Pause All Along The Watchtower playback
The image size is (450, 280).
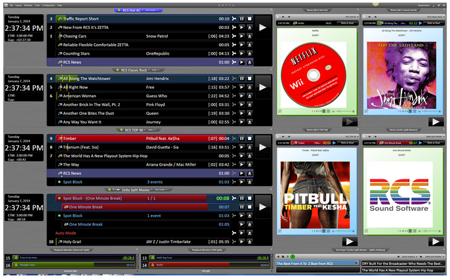pyautogui.click(x=241, y=78)
